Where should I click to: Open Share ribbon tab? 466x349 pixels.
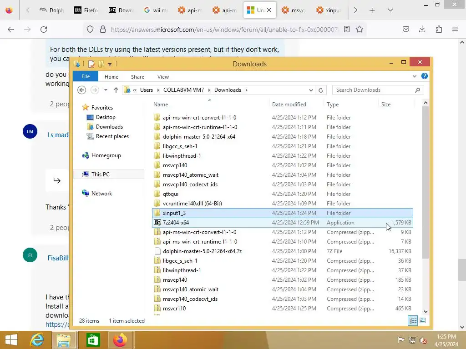(x=137, y=76)
